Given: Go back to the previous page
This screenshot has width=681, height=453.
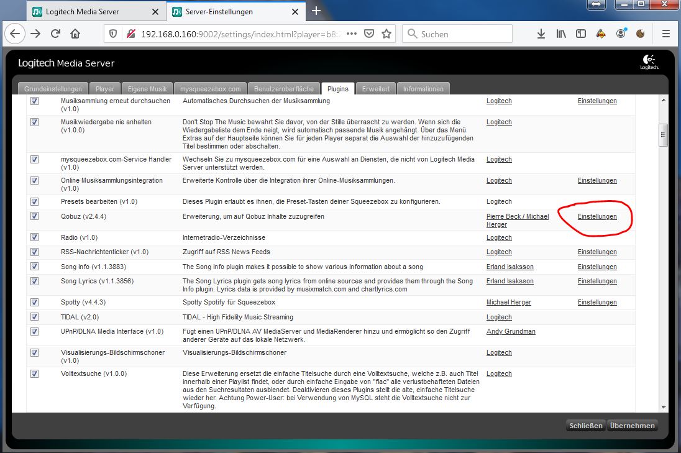Looking at the screenshot, I should coord(15,34).
